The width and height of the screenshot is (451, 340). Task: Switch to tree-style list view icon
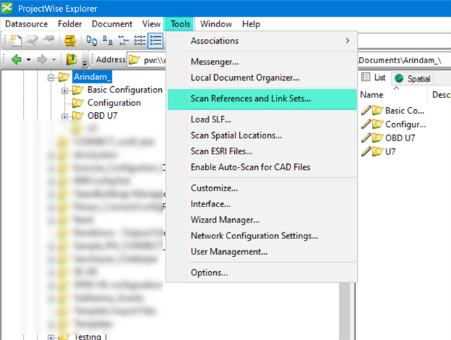click(124, 40)
